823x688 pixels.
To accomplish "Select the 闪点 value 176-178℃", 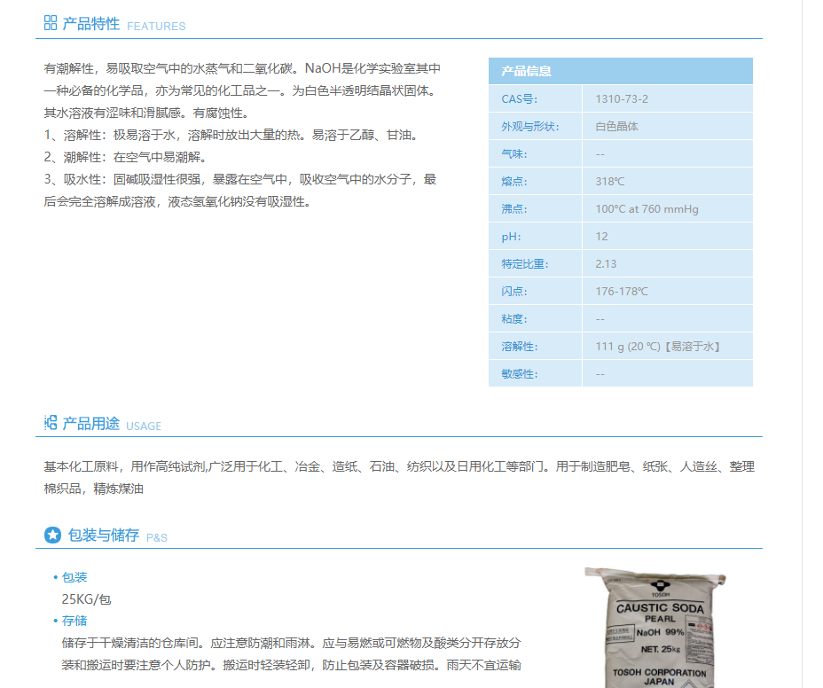I will [622, 292].
